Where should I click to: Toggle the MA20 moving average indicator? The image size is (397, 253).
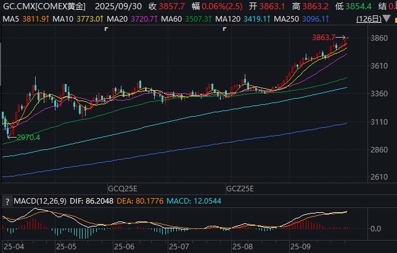pos(114,19)
